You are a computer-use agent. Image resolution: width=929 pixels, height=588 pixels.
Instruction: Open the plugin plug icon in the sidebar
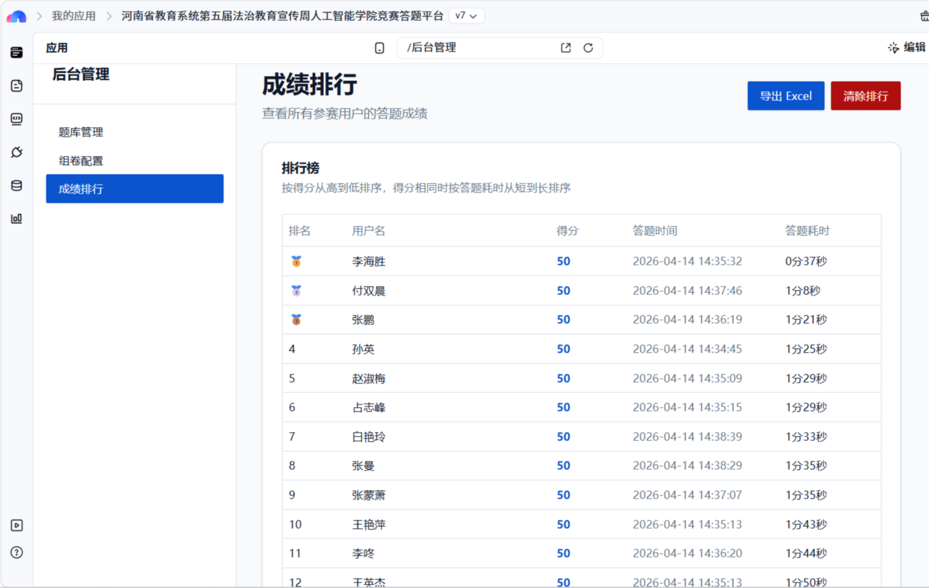pos(17,152)
